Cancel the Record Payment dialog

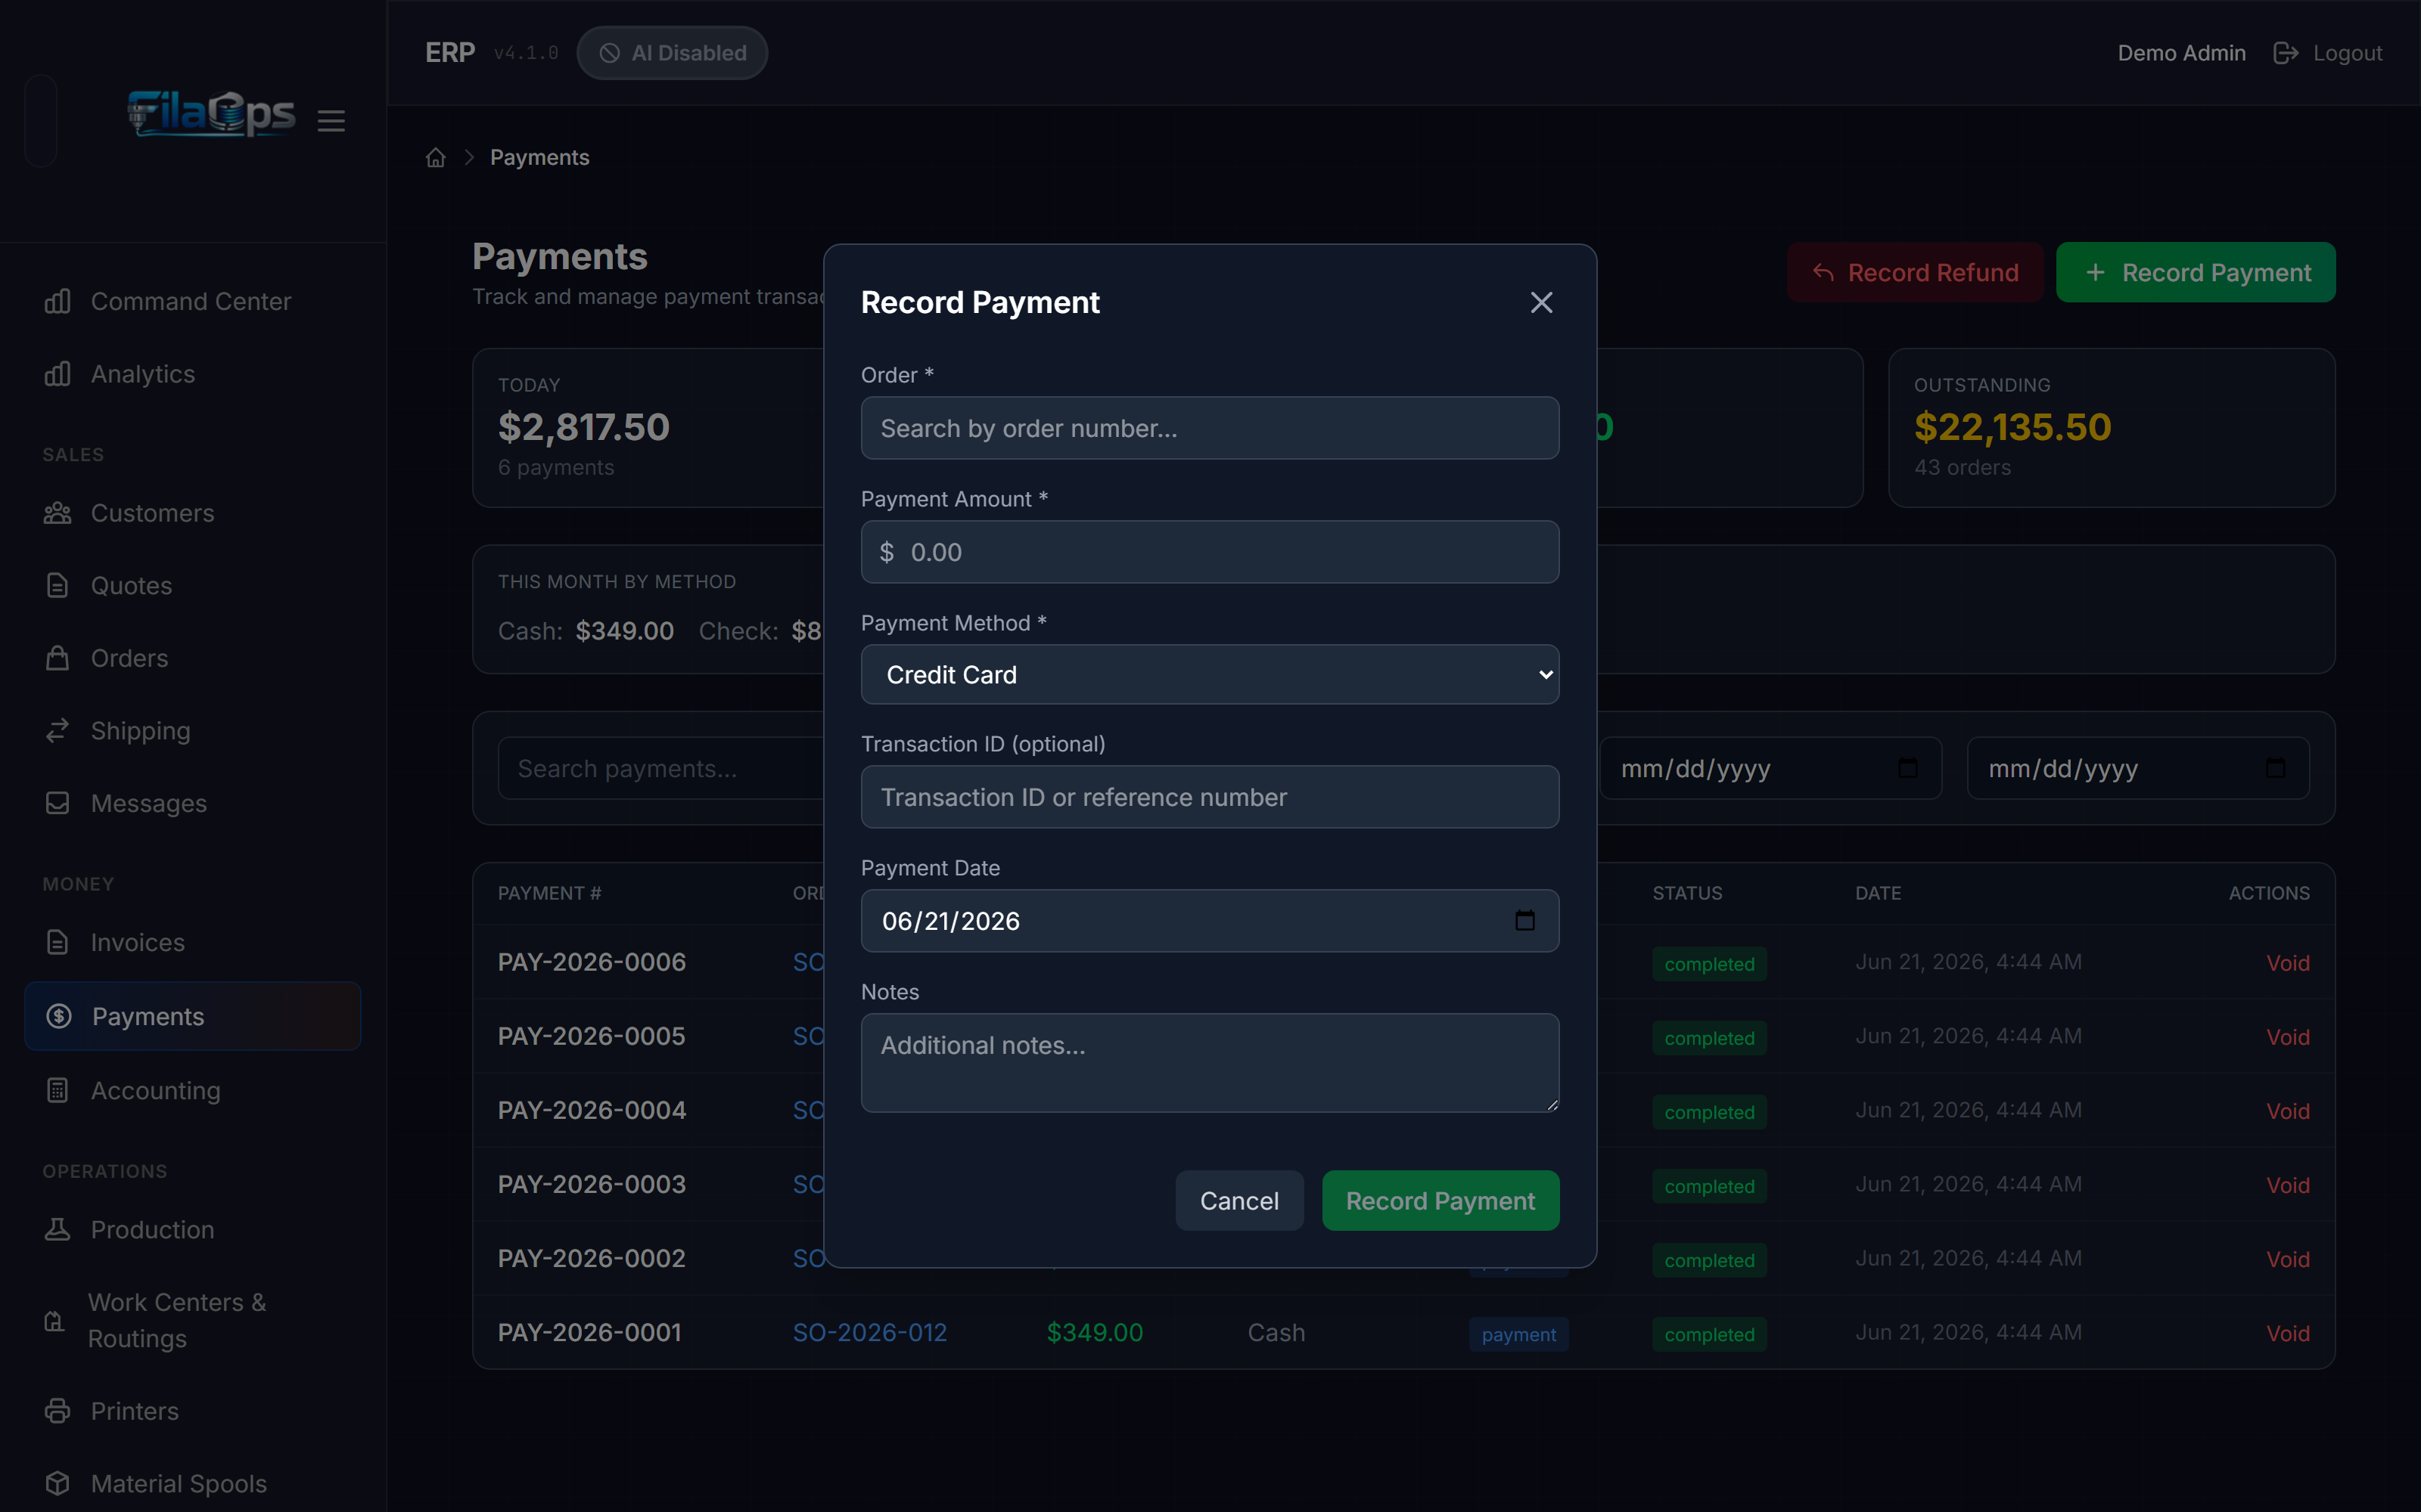[1238, 1201]
